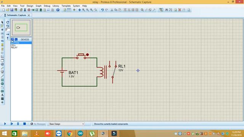Create a new project
Image resolution: width=244 pixels, height=137 pixels.
3,10
